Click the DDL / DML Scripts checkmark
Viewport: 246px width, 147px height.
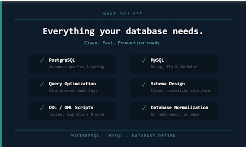pos(42,108)
